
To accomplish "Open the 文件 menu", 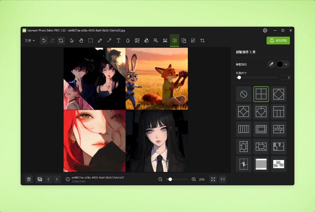I will 29,40.
